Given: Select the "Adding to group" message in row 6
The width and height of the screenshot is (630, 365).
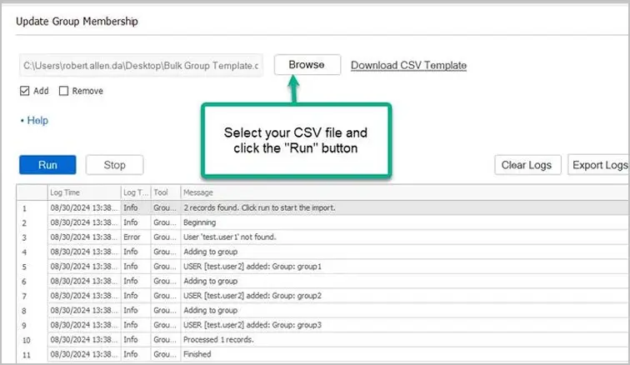Looking at the screenshot, I should click(211, 281).
